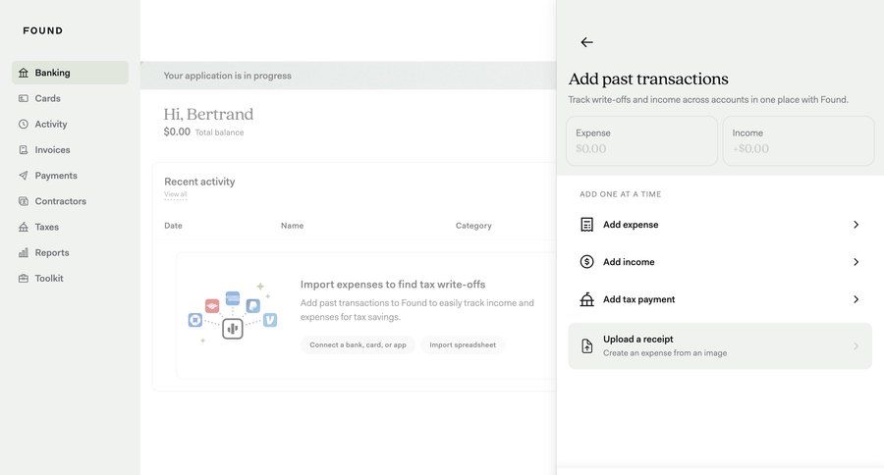The image size is (884, 475).
Task: Select Upload a receipt
Action: tap(720, 346)
